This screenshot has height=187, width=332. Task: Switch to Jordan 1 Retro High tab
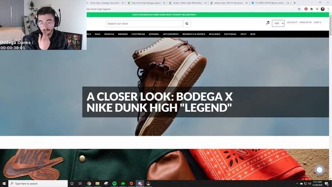188,3
